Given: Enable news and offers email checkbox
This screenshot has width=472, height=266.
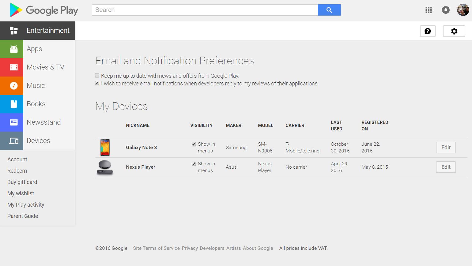Looking at the screenshot, I should coord(97,75).
